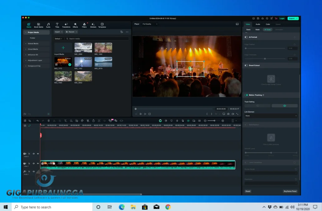The width and height of the screenshot is (322, 211).
Task: Open the Templates tab
Action: click(x=102, y=25)
